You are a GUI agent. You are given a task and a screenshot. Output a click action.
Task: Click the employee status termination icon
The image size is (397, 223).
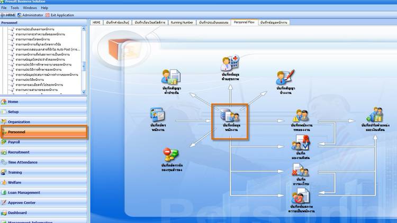301,199
